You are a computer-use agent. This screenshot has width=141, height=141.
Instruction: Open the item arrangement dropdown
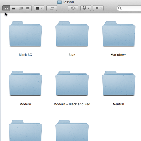coord(39,8)
